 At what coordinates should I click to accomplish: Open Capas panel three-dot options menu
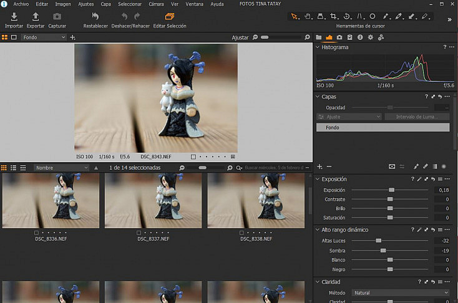pos(447,97)
